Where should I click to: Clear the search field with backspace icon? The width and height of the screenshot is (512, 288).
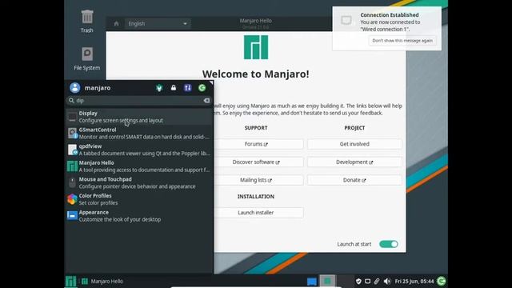(x=206, y=101)
